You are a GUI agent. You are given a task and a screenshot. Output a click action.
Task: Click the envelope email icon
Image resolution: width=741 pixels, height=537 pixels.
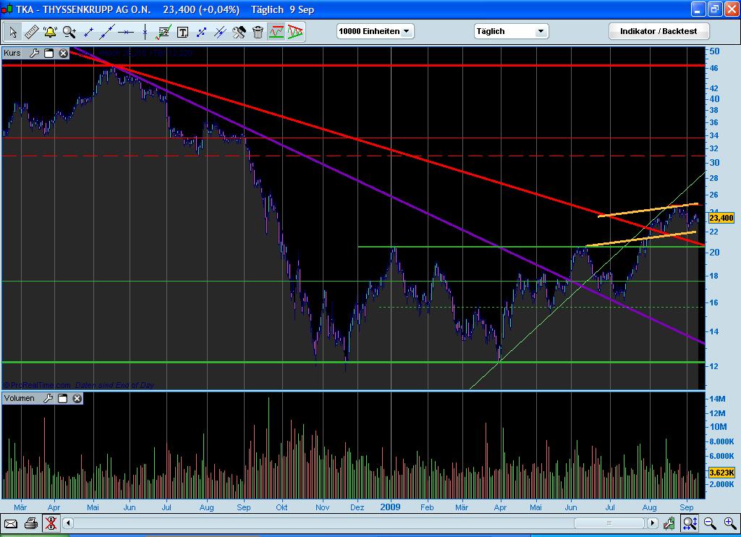pos(11,523)
